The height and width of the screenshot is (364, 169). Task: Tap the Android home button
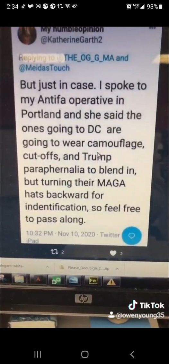click(x=85, y=354)
